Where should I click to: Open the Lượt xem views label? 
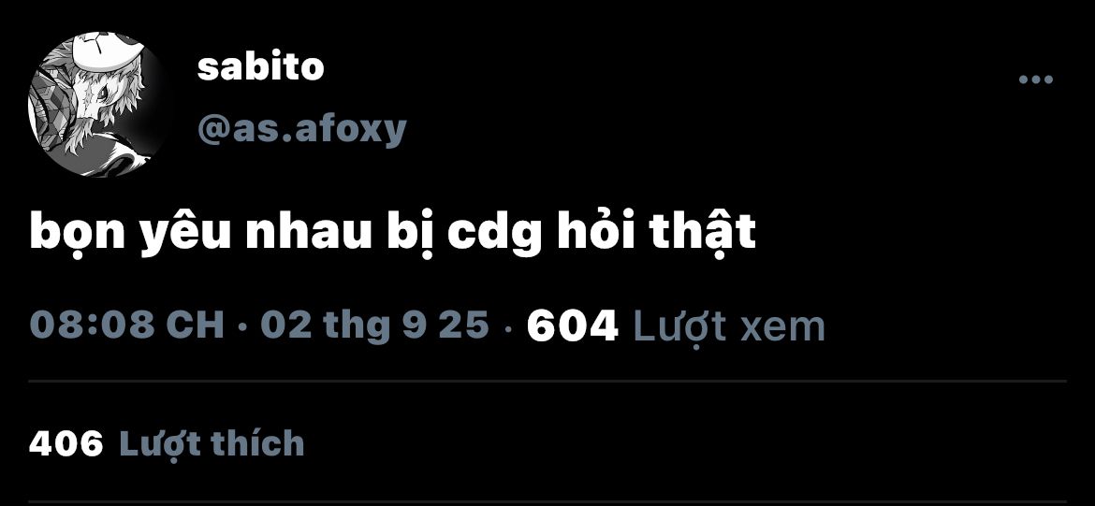[728, 326]
